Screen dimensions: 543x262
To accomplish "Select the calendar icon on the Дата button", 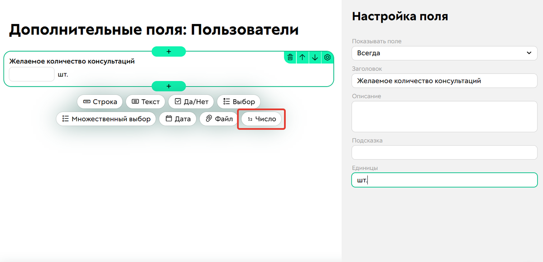I will (x=169, y=119).
